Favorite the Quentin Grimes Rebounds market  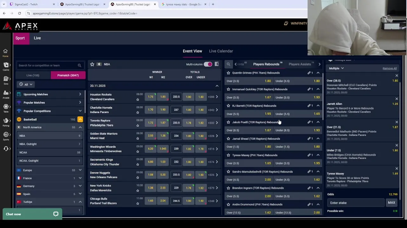click(x=228, y=73)
